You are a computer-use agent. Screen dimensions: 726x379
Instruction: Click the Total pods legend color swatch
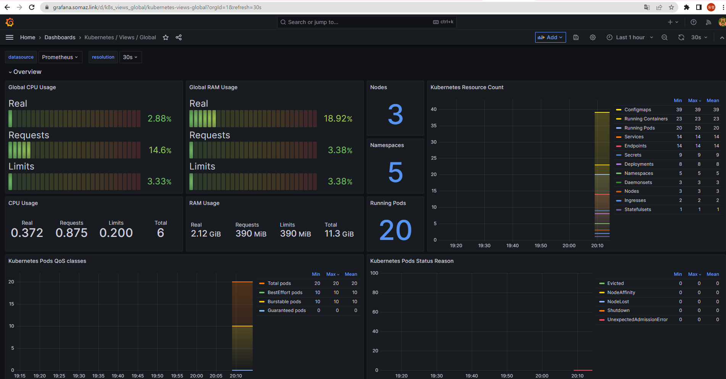pyautogui.click(x=262, y=283)
